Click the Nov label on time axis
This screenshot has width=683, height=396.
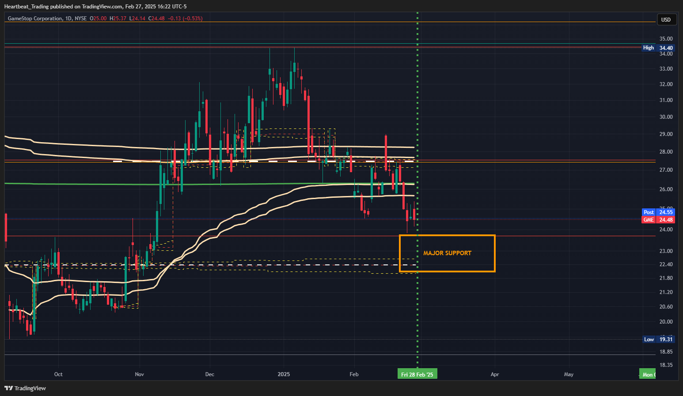point(140,374)
